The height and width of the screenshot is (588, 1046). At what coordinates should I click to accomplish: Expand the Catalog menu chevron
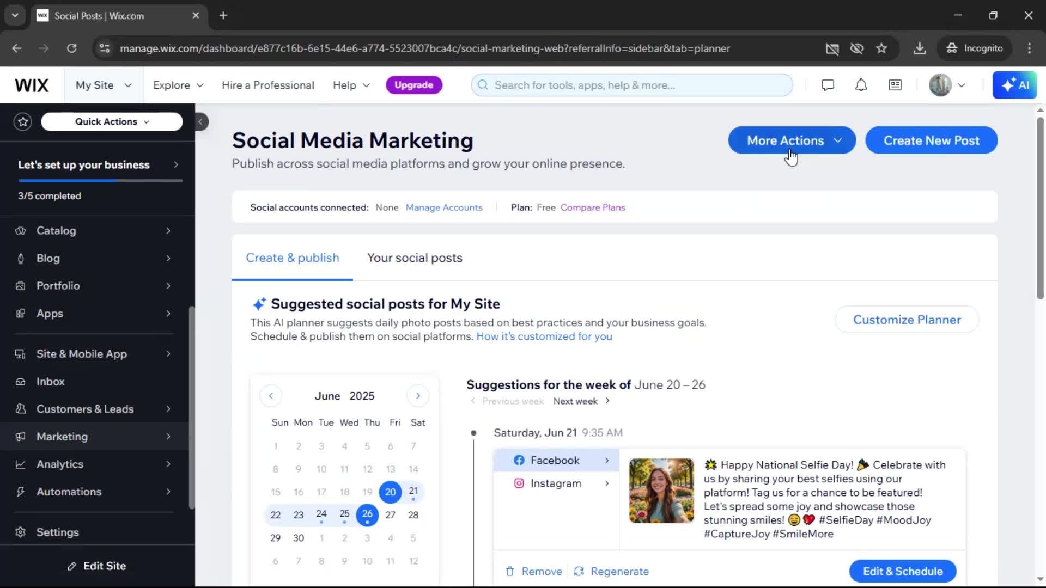(168, 231)
